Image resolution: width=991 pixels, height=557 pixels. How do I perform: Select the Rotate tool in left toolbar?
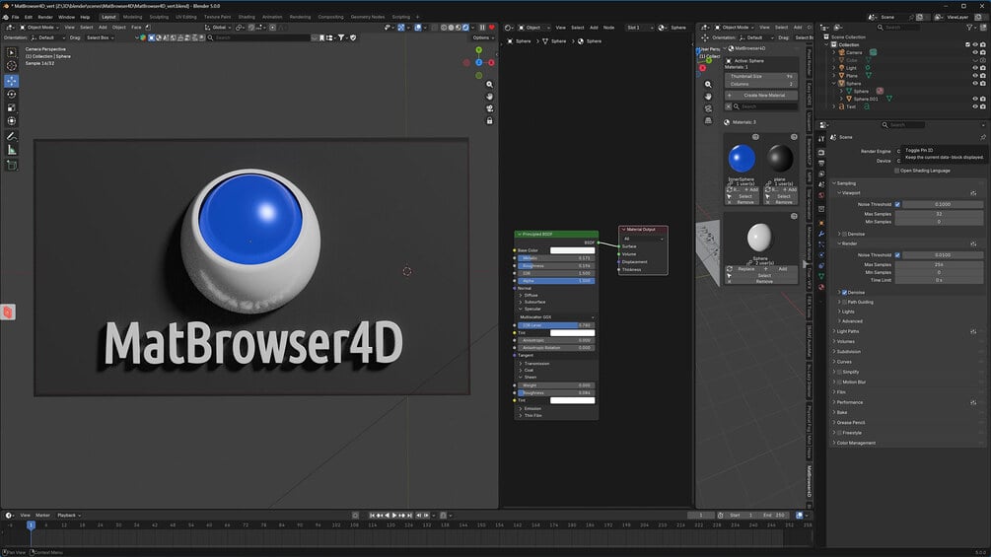pos(12,94)
